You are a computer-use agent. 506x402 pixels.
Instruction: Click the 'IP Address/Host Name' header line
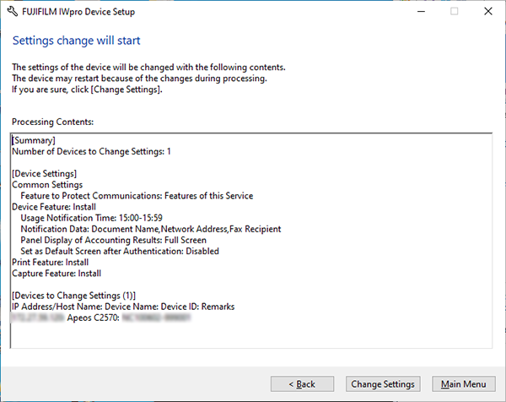pyautogui.click(x=123, y=307)
